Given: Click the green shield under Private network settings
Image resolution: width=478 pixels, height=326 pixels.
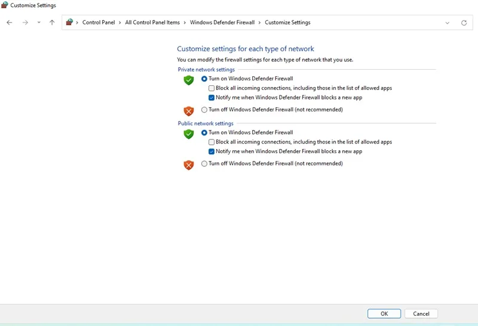Looking at the screenshot, I should coord(189,80).
